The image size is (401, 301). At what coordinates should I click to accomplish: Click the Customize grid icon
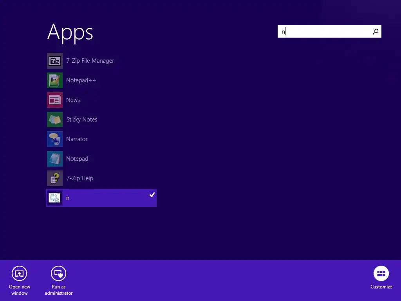pyautogui.click(x=381, y=273)
